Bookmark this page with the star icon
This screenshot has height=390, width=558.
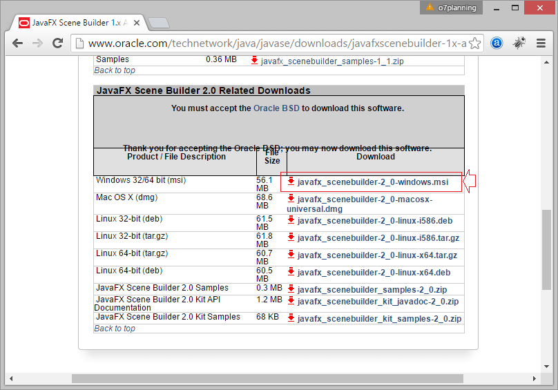pos(474,43)
